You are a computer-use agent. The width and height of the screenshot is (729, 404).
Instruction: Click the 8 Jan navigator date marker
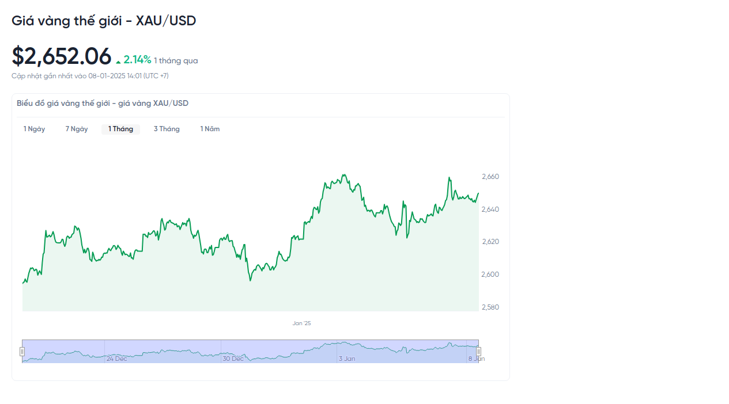tap(476, 359)
